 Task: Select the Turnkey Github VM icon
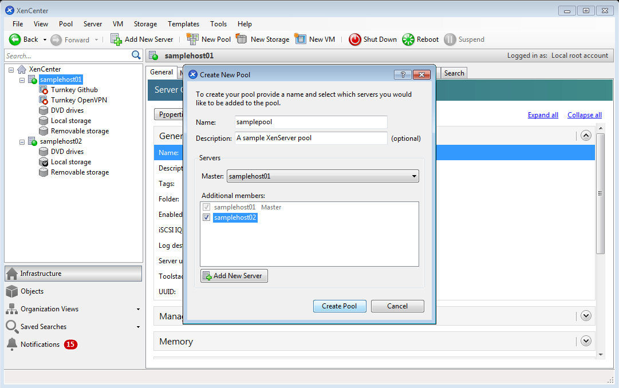[44, 90]
